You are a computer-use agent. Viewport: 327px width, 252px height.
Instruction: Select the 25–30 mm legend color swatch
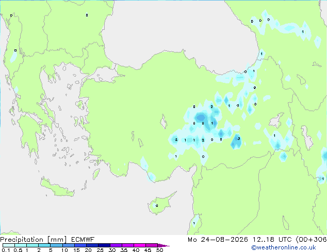104,245
